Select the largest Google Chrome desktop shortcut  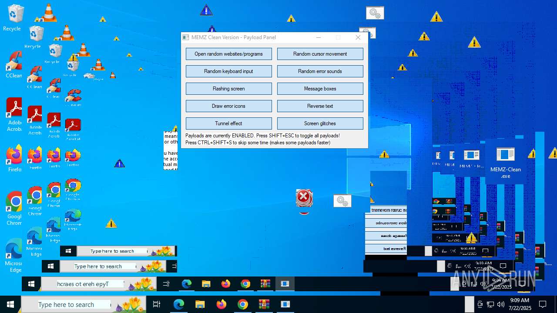click(x=14, y=208)
